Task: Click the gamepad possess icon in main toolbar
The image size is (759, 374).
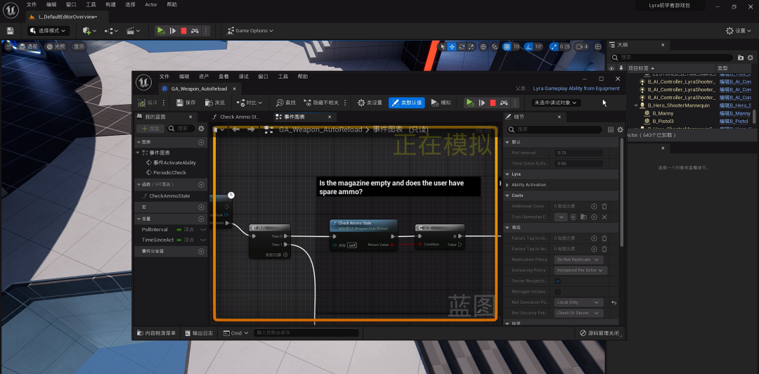Action: tap(195, 30)
